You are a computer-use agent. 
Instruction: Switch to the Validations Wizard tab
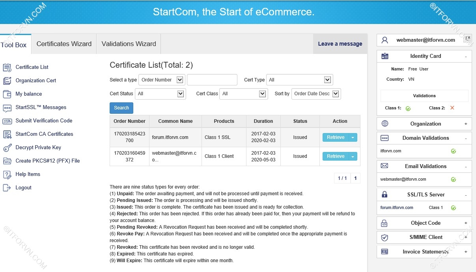[x=129, y=44]
